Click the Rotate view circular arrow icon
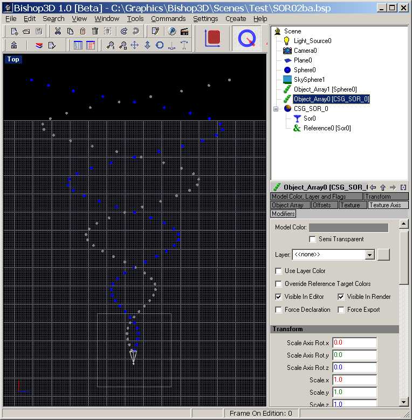Screen dimensions: 412x420 coord(160,45)
